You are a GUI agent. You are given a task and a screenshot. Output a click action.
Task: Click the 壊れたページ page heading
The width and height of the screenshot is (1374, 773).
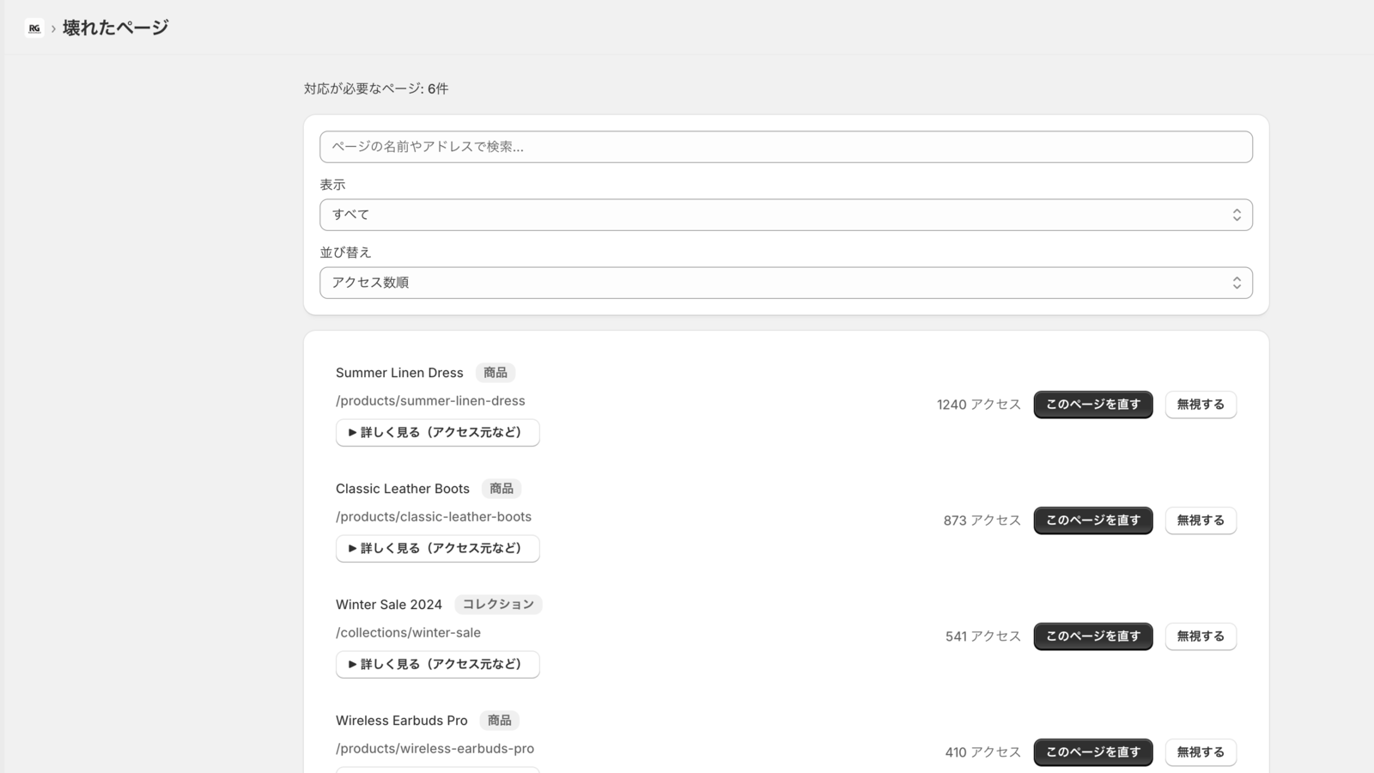click(115, 27)
